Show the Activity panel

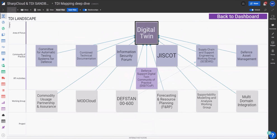(273, 61)
